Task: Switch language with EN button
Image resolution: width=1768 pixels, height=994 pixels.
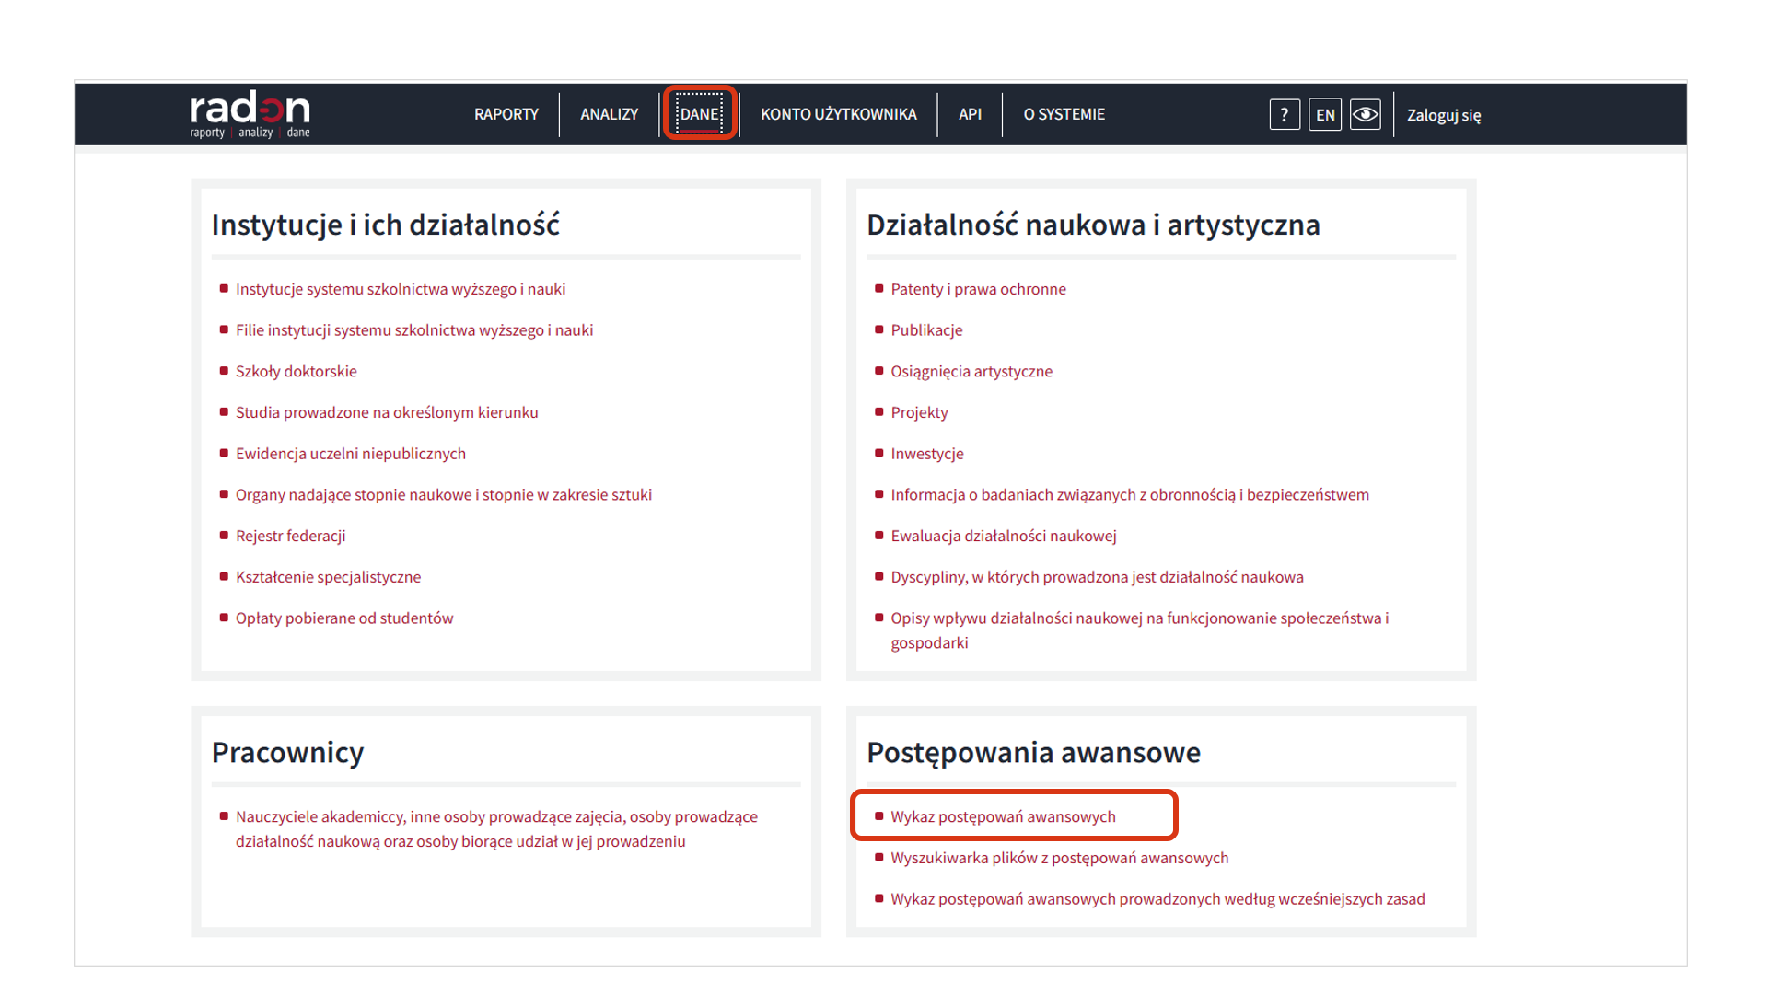Action: coord(1325,115)
